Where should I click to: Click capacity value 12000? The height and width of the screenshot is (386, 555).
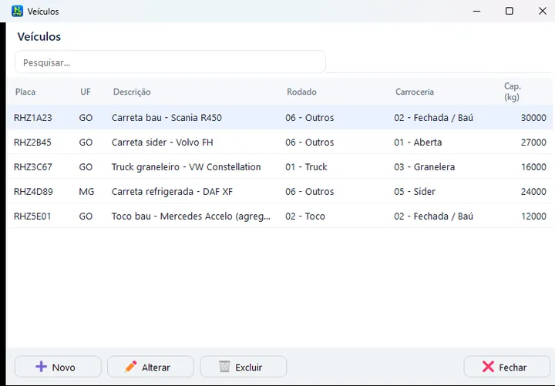tap(533, 216)
